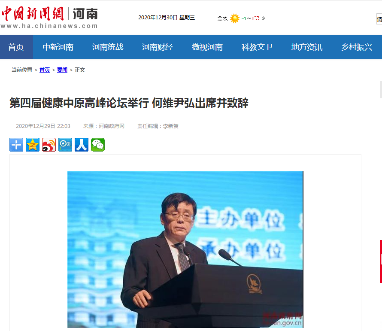Expand weather details double-arrow

tap(264, 18)
